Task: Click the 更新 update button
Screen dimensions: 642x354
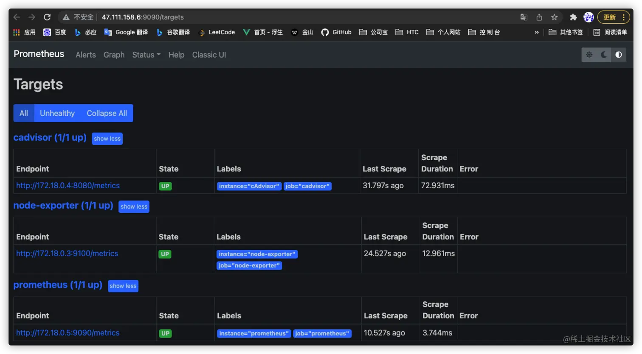Action: (x=609, y=17)
